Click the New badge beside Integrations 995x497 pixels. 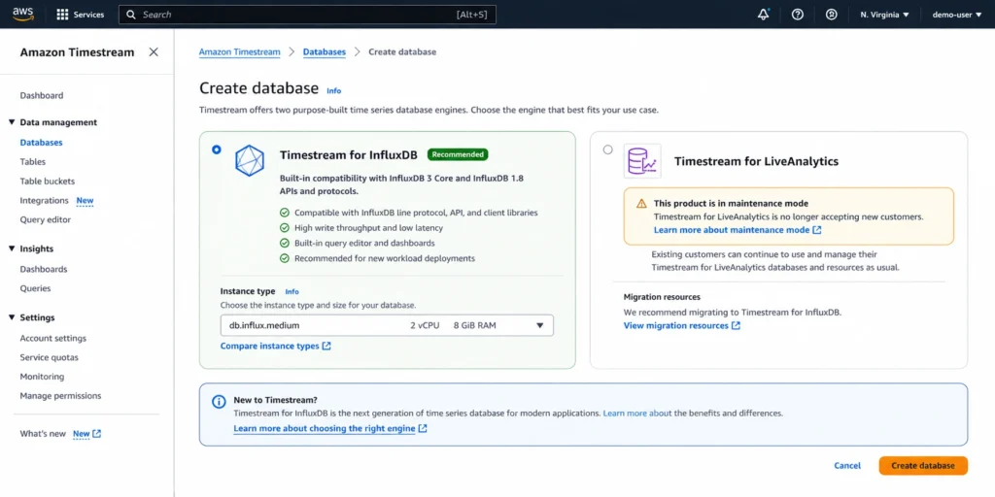pyautogui.click(x=86, y=200)
